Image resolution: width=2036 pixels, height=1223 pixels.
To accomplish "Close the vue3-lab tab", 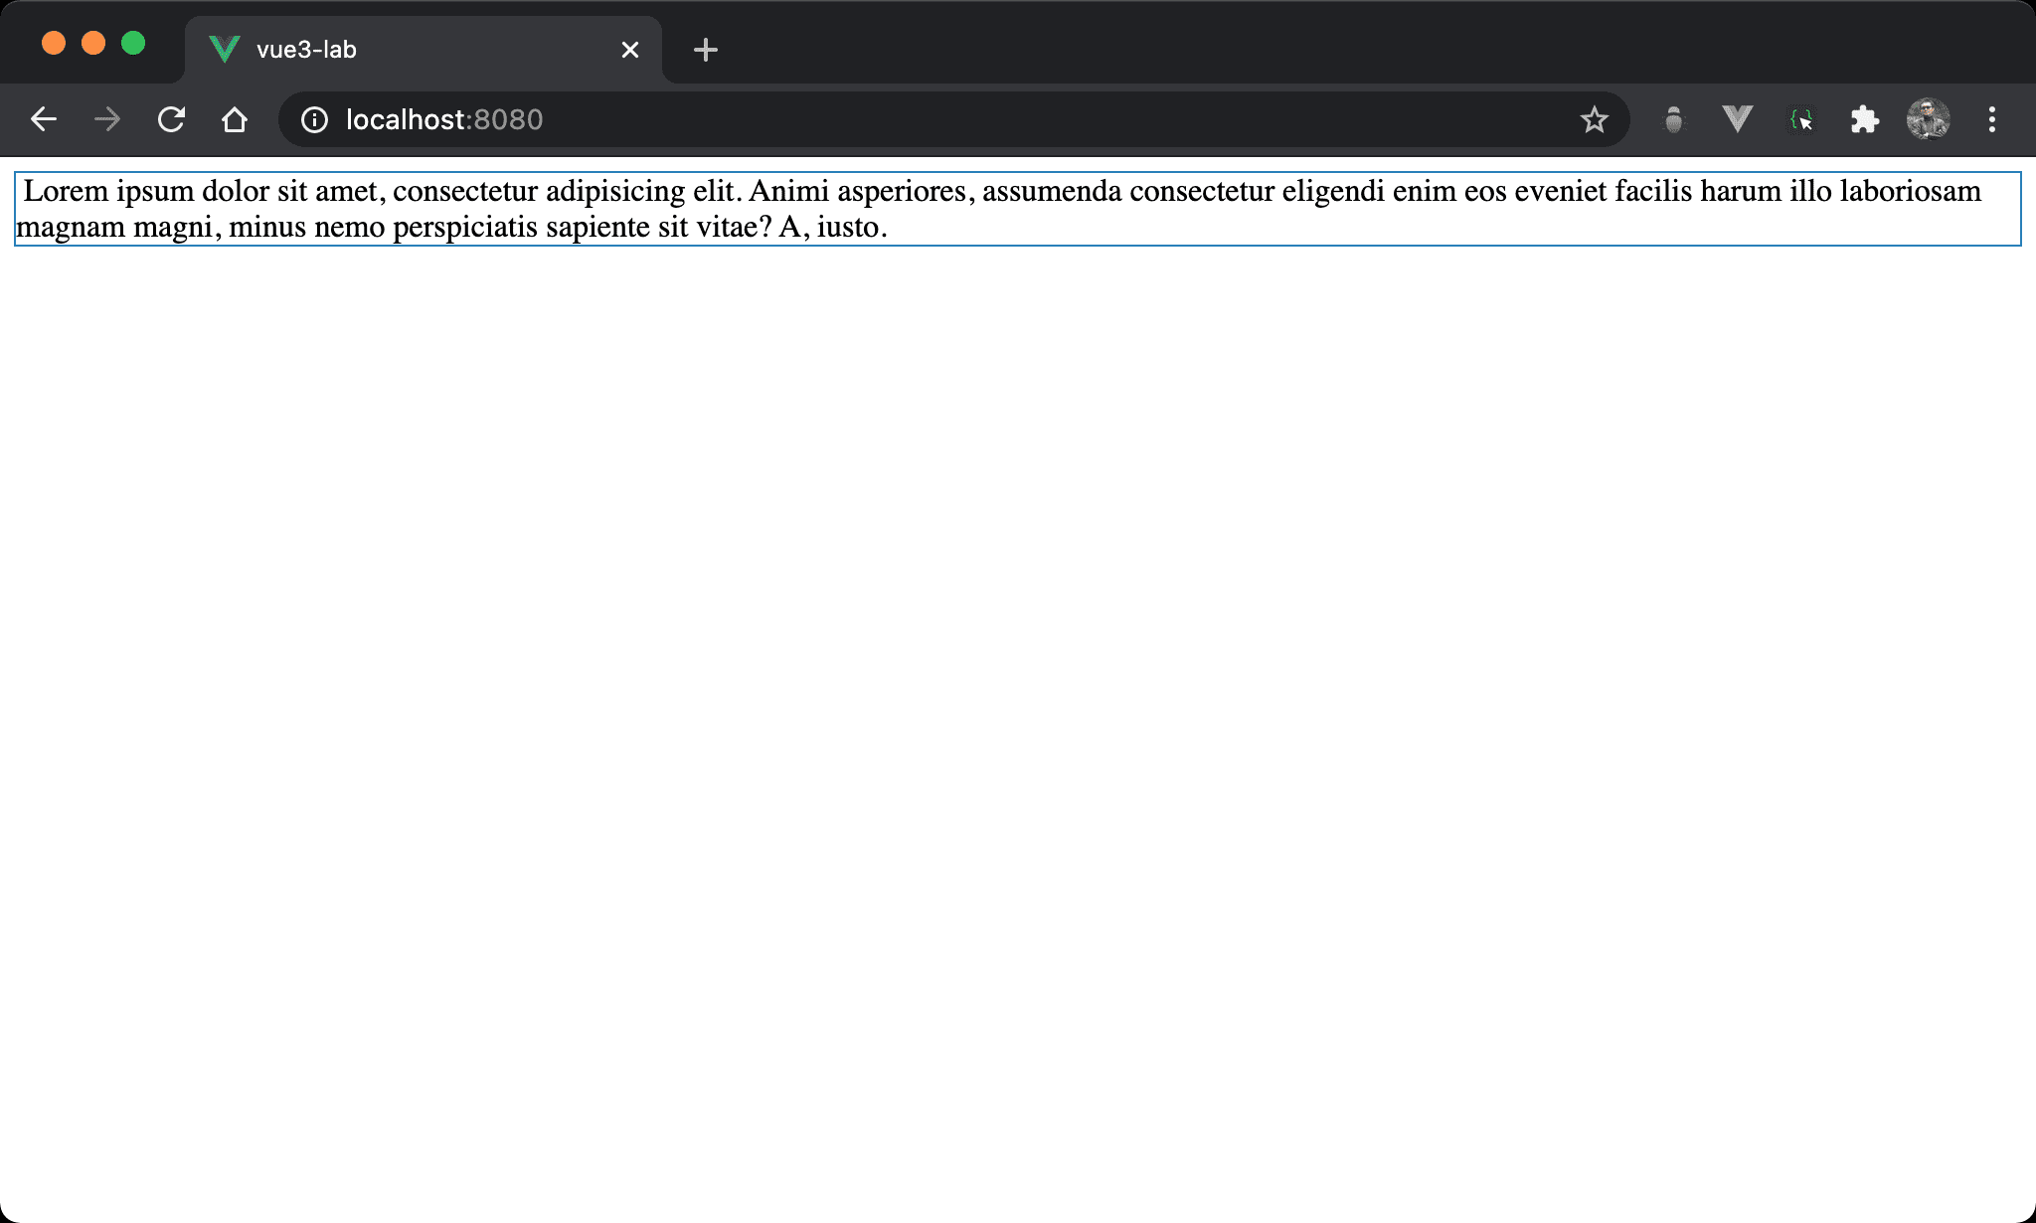I will pyautogui.click(x=629, y=50).
